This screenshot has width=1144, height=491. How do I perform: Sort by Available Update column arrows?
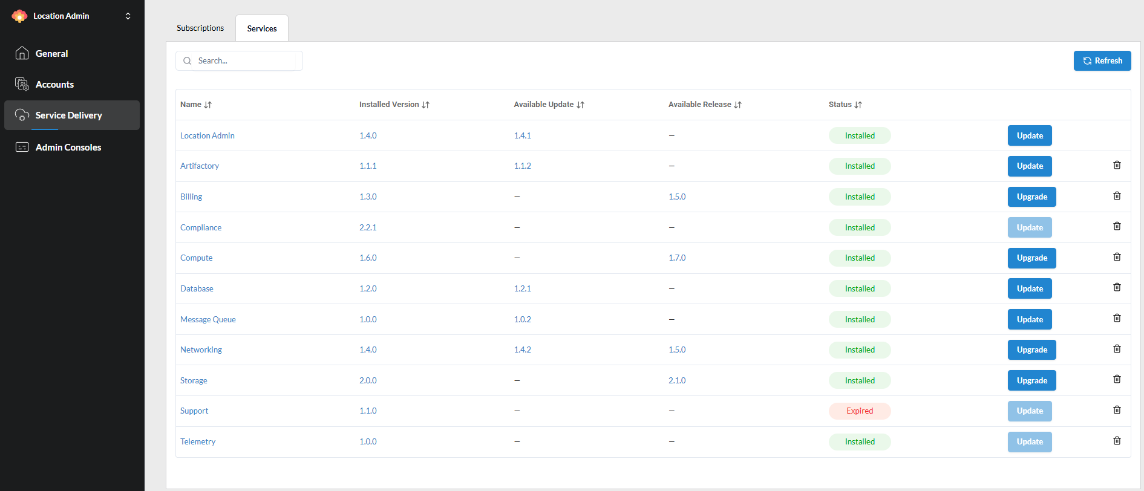pos(581,105)
